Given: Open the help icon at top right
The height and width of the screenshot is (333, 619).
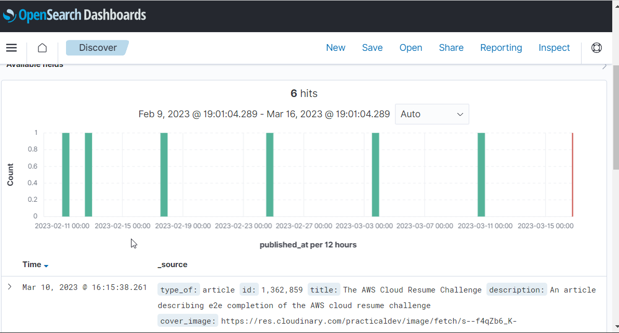Looking at the screenshot, I should pos(596,47).
